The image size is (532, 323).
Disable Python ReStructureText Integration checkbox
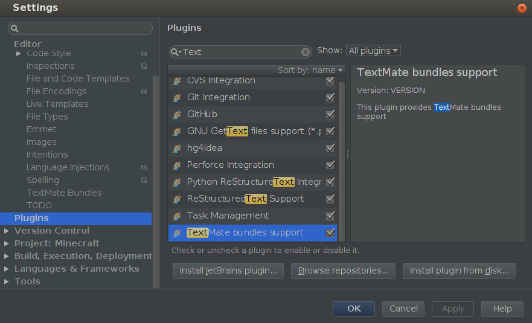pos(330,182)
